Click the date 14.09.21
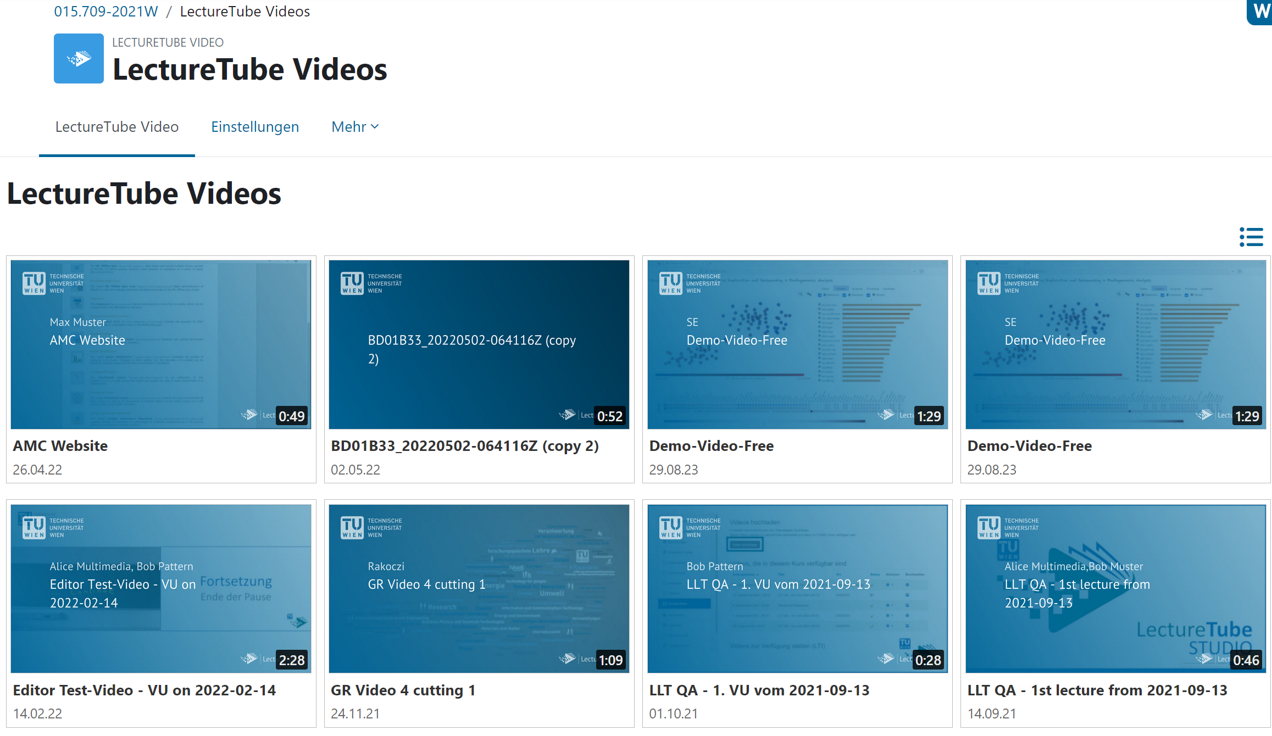This screenshot has height=736, width=1272. (992, 714)
